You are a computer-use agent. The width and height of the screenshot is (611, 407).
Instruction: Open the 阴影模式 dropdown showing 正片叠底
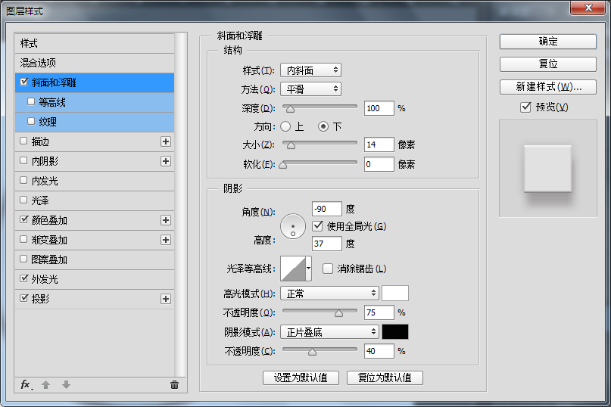tap(329, 332)
